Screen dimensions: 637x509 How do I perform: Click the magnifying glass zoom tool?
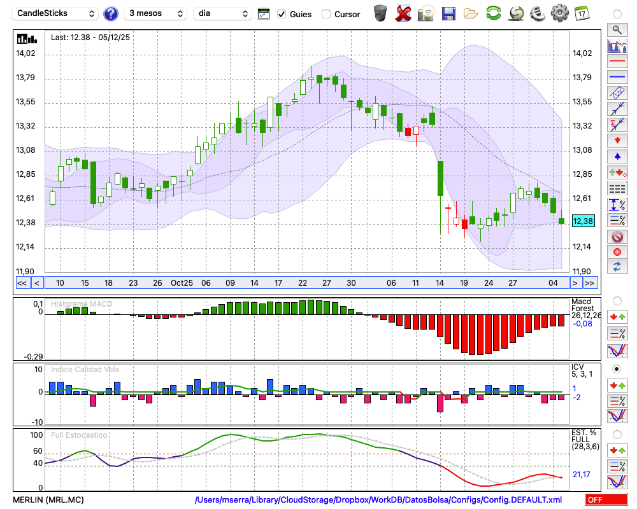pyautogui.click(x=617, y=30)
